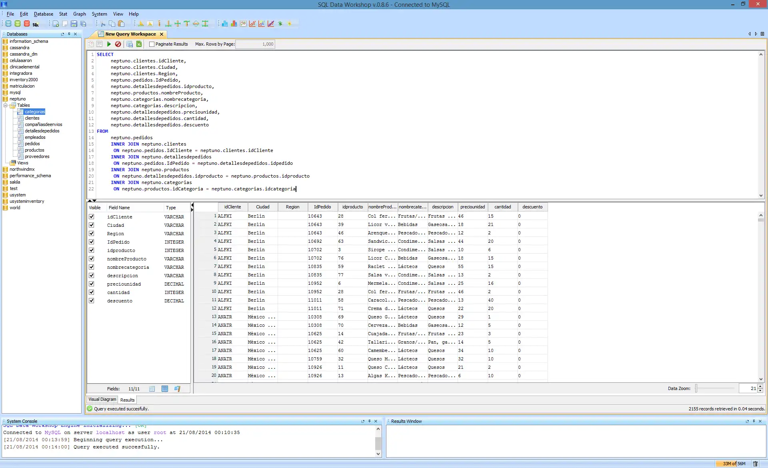Click the Stop Query execution button
Viewport: 768px width, 468px height.
pos(118,44)
